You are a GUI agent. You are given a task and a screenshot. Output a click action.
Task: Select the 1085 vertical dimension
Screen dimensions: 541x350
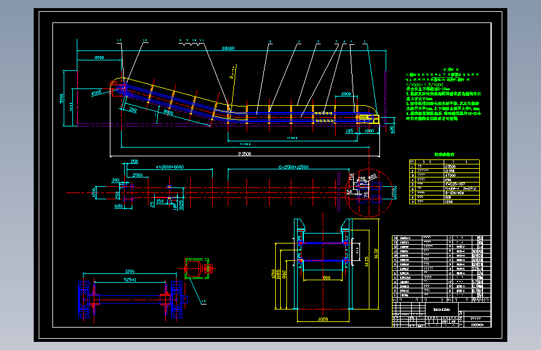pos(278,274)
